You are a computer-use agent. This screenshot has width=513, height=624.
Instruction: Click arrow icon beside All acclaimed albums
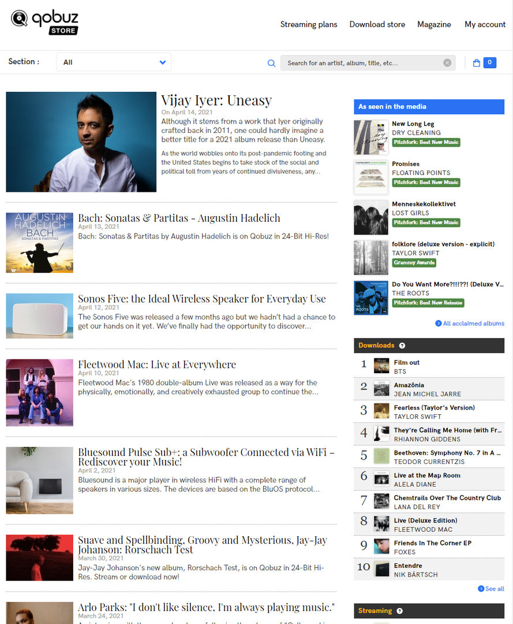click(x=439, y=324)
